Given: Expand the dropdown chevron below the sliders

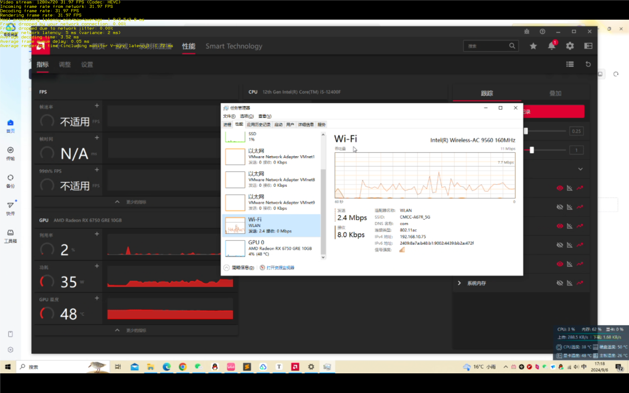Looking at the screenshot, I should [580, 169].
